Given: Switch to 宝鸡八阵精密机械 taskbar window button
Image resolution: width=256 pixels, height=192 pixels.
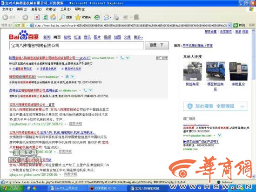Looking at the screenshot, I should 147,188.
